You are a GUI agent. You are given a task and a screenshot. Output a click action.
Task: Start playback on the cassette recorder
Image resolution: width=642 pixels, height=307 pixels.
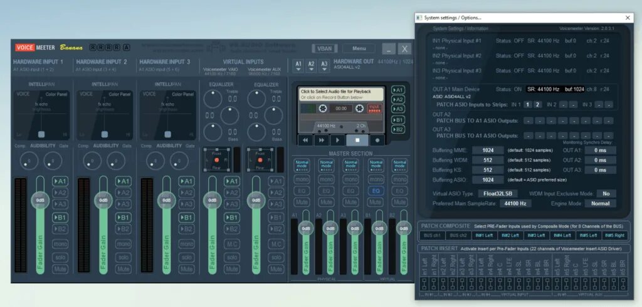pos(337,140)
